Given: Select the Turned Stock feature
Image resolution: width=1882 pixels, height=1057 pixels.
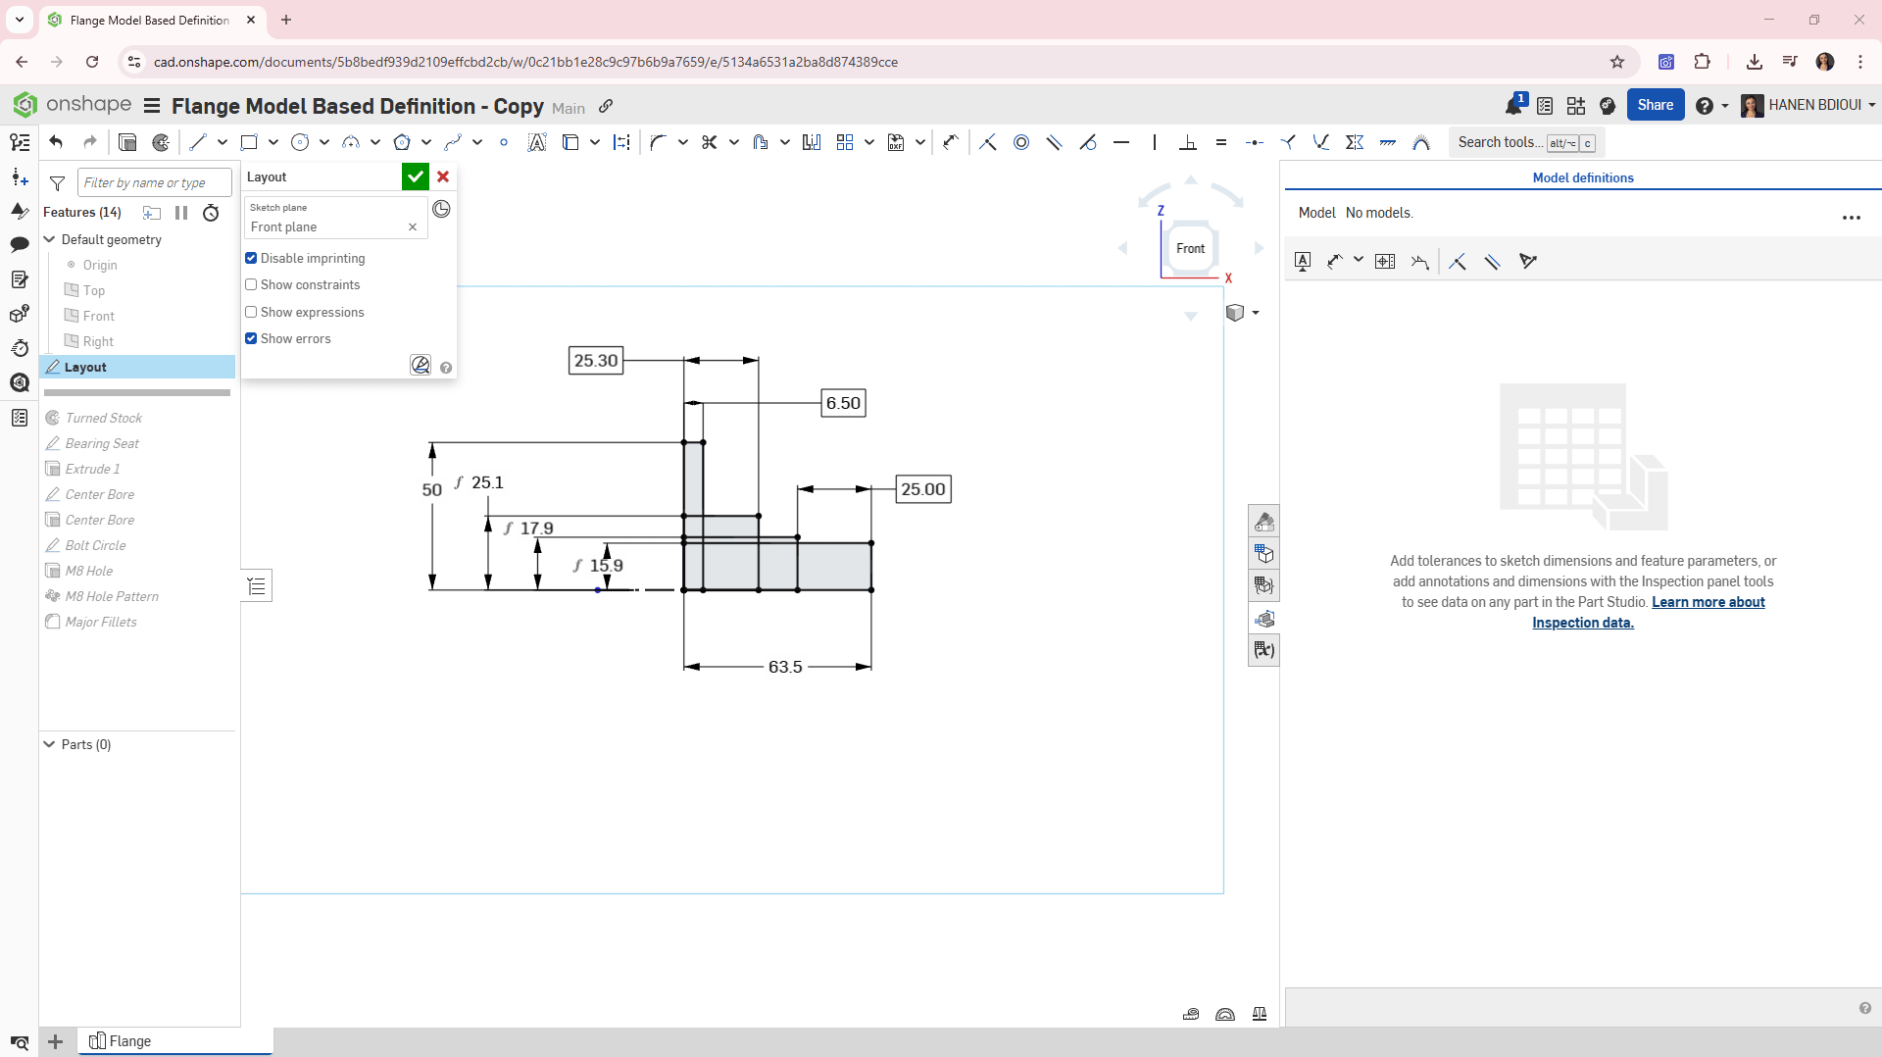Looking at the screenshot, I should pos(103,418).
